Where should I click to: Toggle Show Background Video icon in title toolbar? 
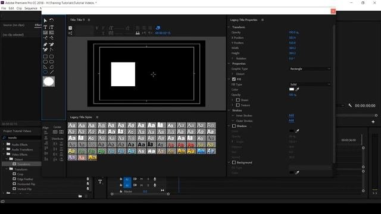tap(158, 28)
